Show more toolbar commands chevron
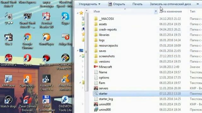The height and width of the screenshot is (113, 202). pos(198,4)
